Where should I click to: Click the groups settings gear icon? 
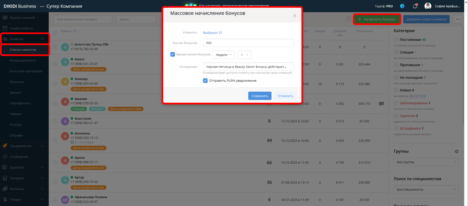tap(456, 152)
